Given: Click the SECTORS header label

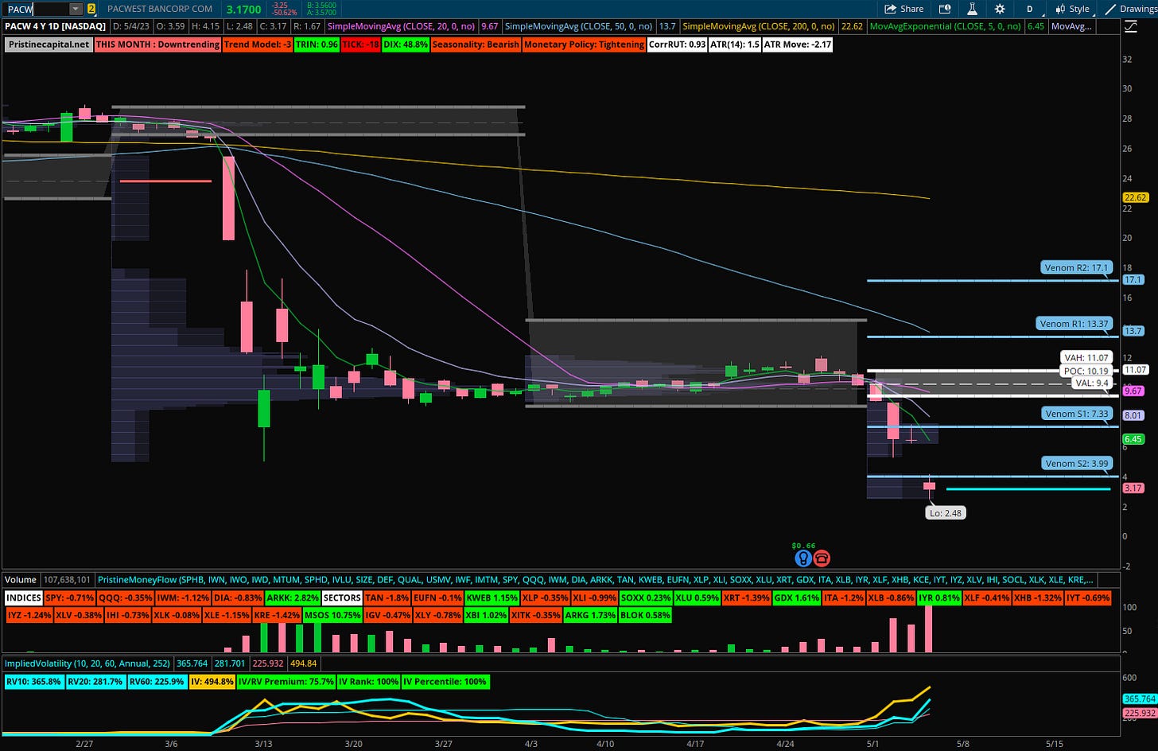Looking at the screenshot, I should 341,597.
